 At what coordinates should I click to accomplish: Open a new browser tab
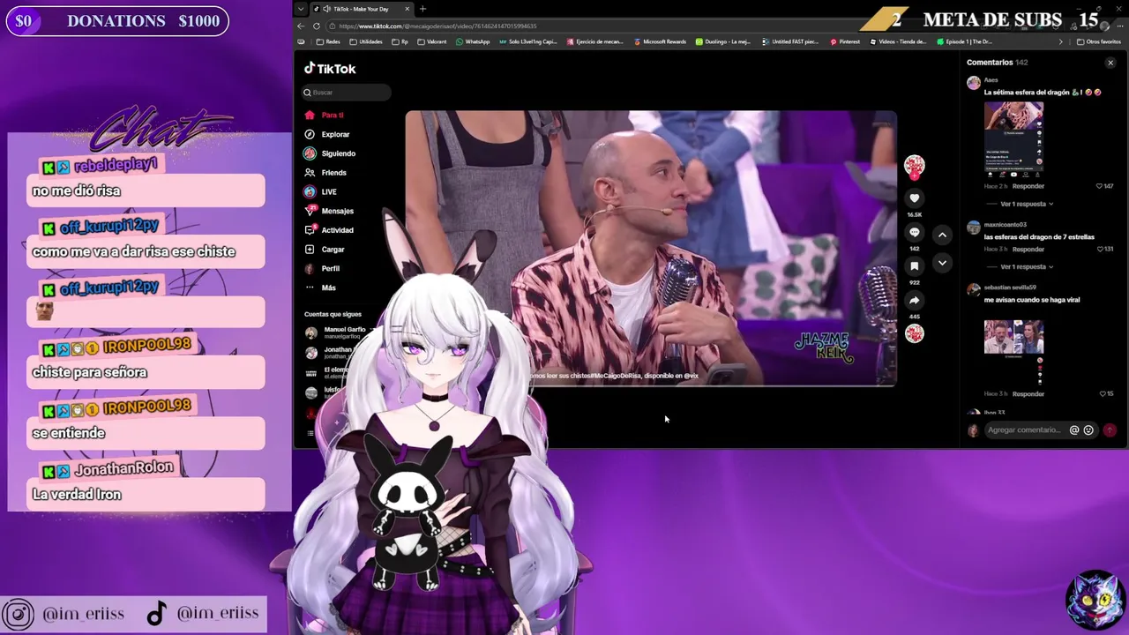point(422,9)
